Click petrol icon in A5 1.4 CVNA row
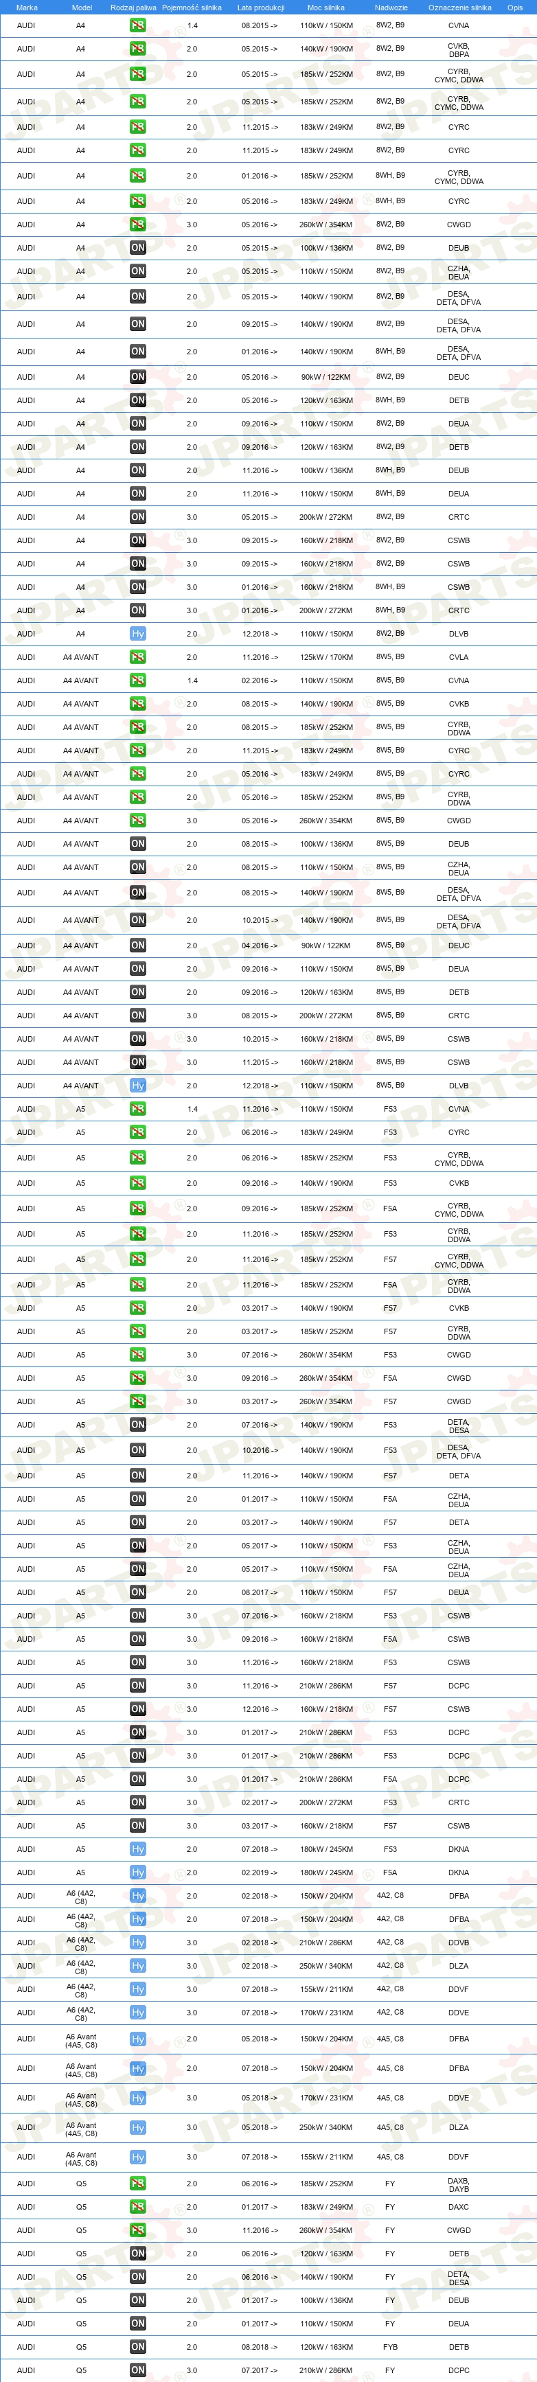 point(138,1109)
